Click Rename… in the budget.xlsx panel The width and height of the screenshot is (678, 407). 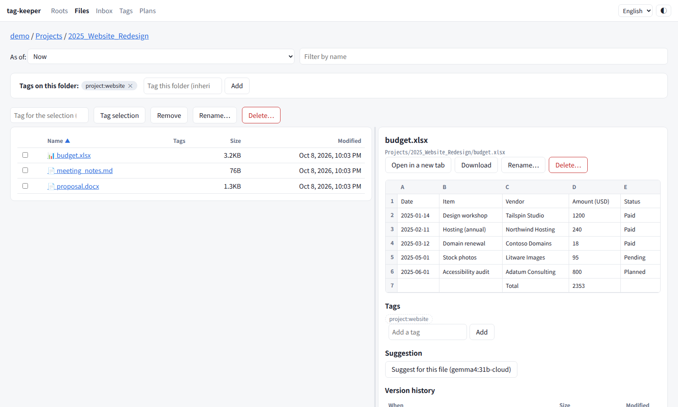pos(523,165)
